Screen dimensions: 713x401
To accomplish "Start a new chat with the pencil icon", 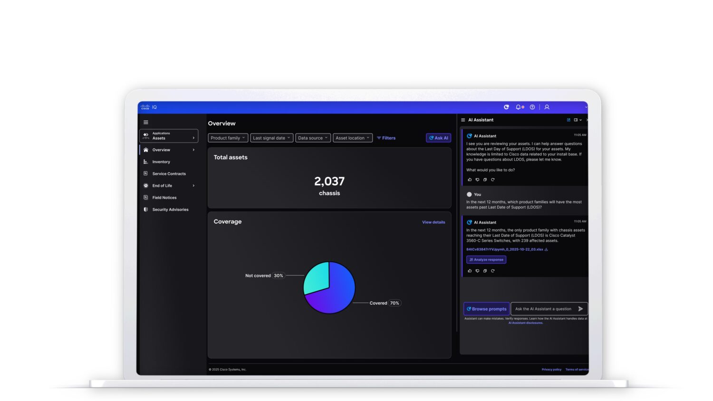I will point(568,120).
